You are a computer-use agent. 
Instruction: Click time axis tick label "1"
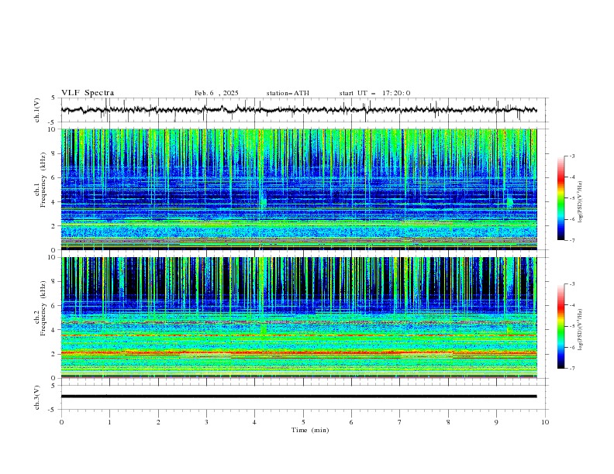109,422
